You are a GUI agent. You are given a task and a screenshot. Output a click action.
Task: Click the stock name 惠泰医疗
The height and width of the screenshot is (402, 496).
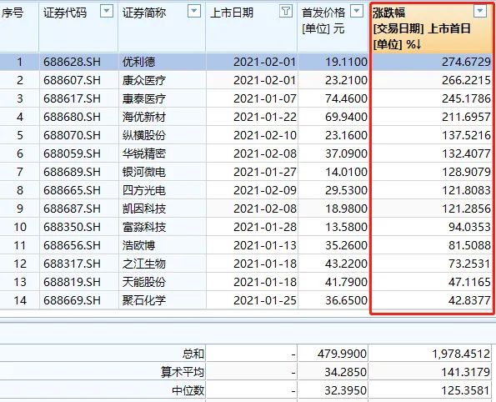click(x=144, y=98)
